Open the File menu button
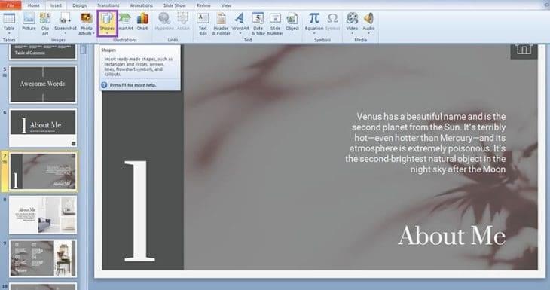The width and height of the screenshot is (550, 290). tap(11, 5)
